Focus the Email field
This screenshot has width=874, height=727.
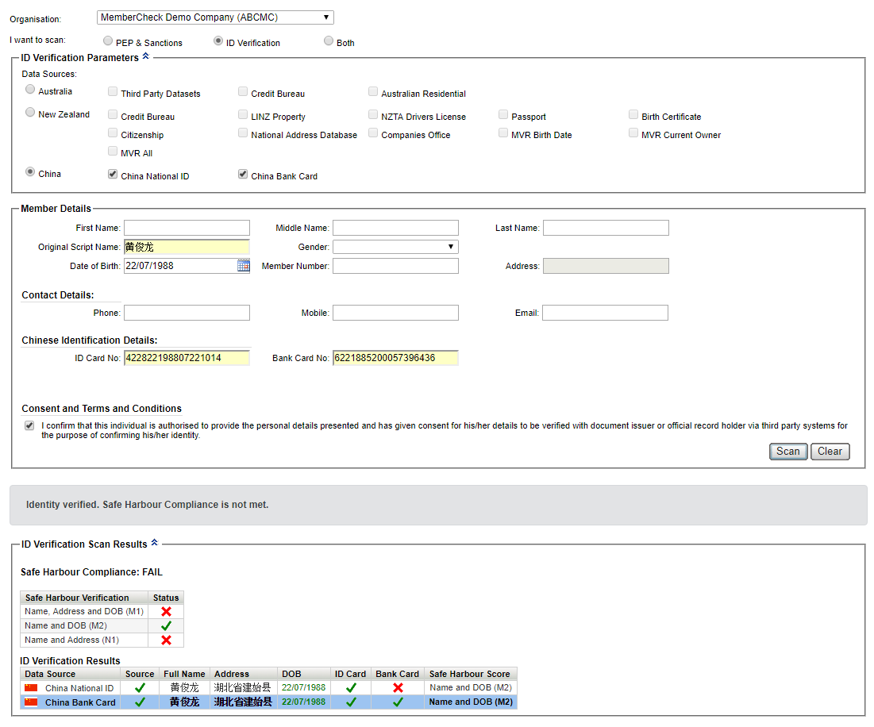(606, 313)
